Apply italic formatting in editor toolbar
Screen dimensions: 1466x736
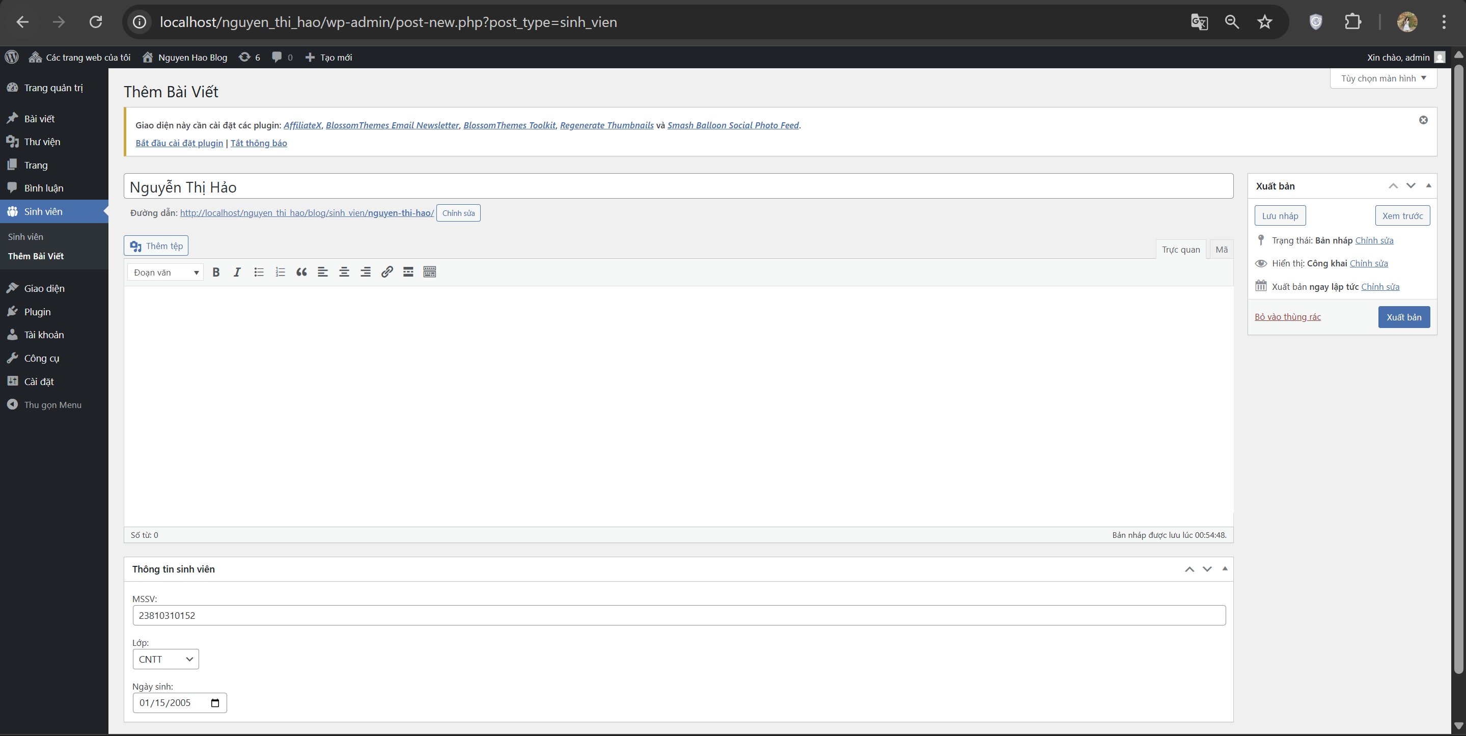(x=237, y=272)
